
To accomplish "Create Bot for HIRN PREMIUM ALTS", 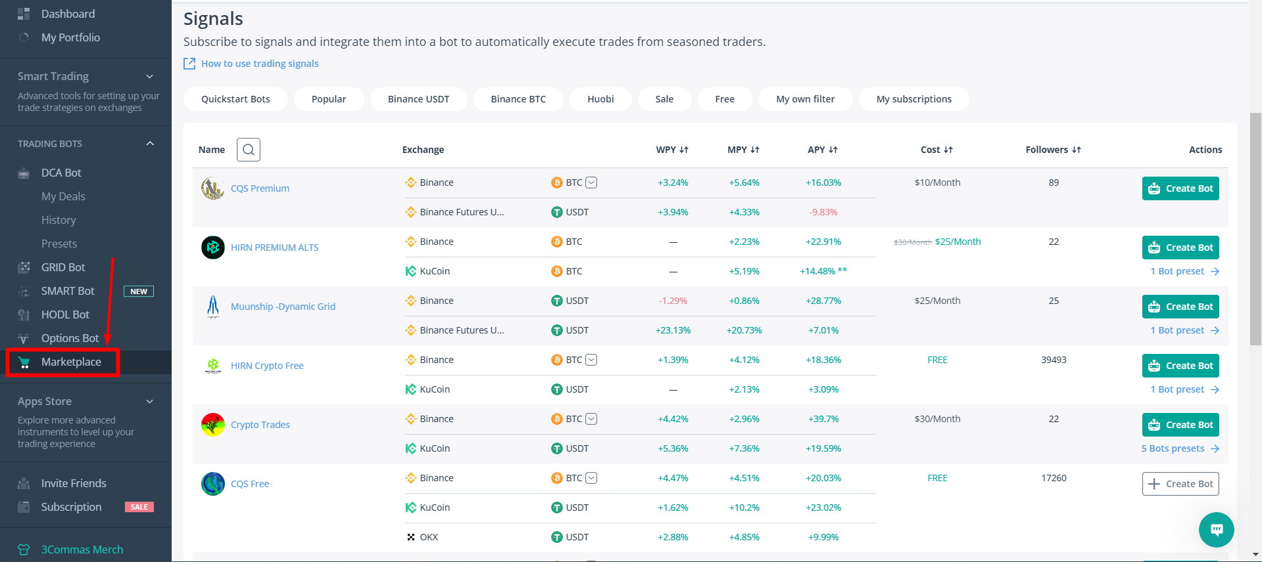I will pos(1180,248).
